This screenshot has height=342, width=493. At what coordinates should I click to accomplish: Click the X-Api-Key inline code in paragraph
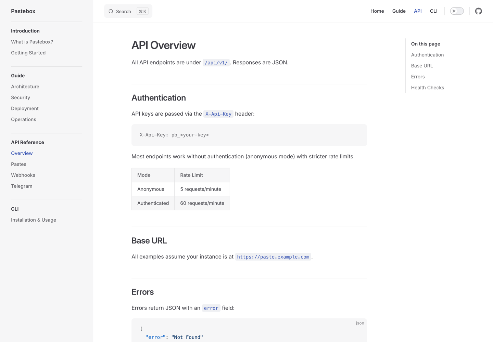pyautogui.click(x=218, y=114)
